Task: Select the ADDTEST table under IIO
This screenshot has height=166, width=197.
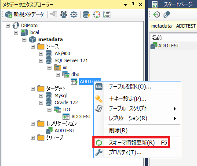Action: (x=81, y=117)
